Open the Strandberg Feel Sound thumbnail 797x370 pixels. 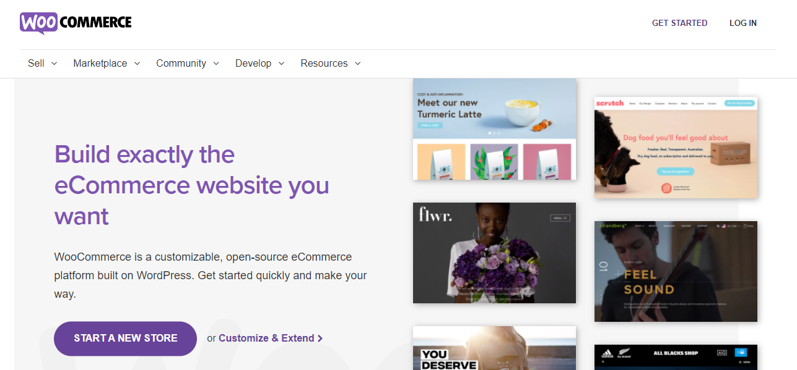[x=676, y=271]
